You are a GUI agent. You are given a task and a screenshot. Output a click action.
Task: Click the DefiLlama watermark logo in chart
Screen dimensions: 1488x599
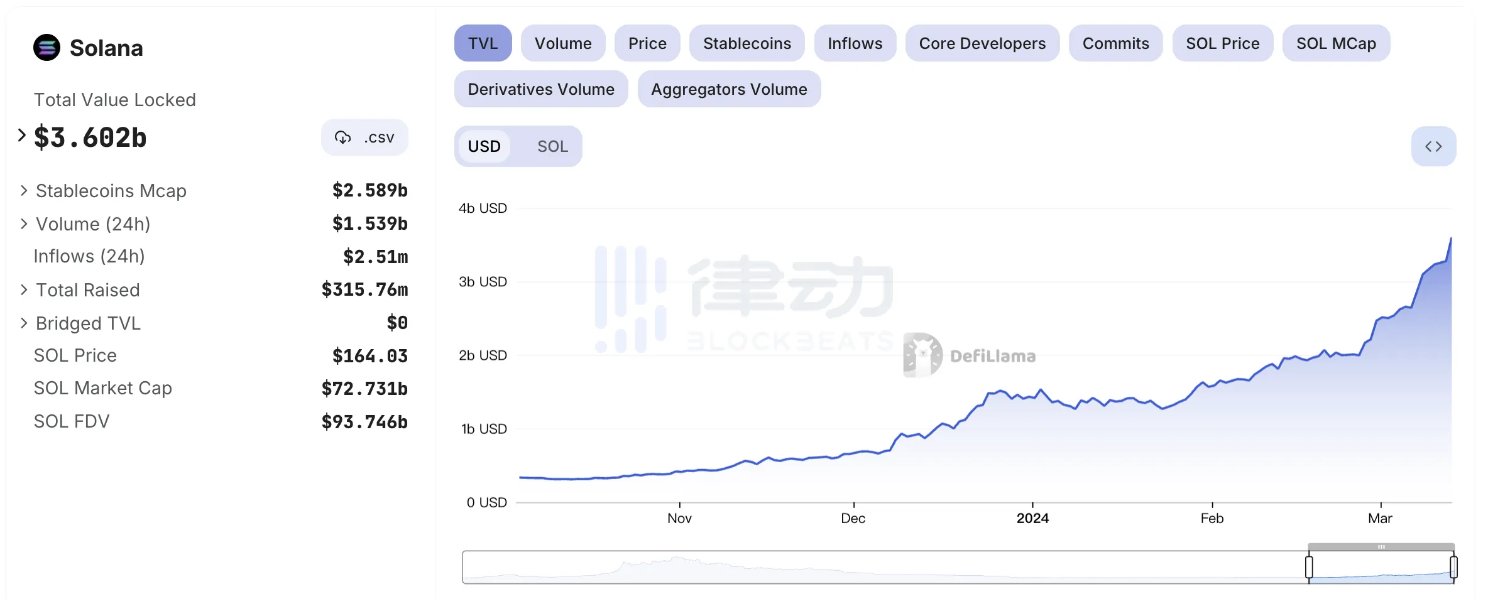tap(922, 355)
